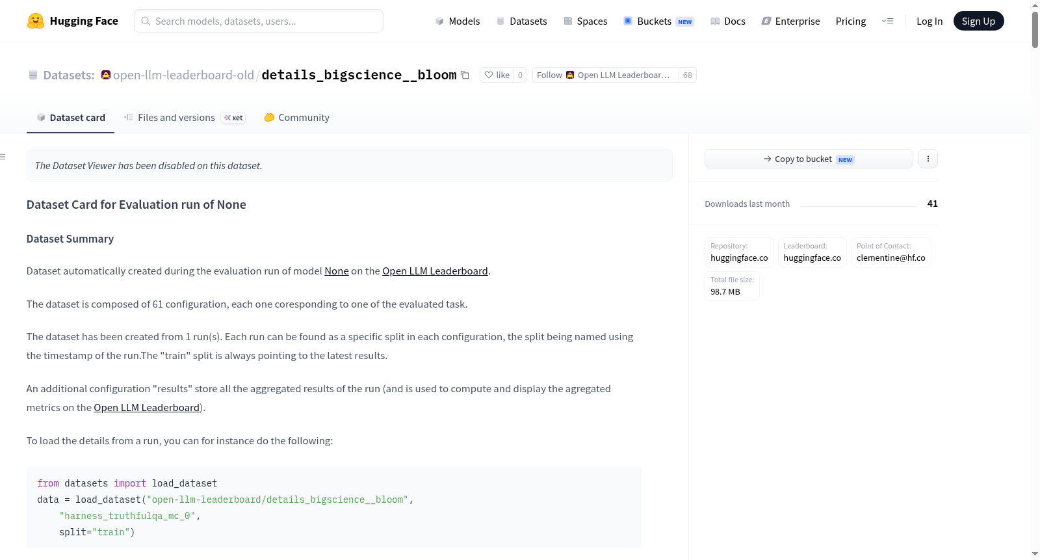This screenshot has height=560, width=1040.
Task: Click the open-llm-leaderboard-old organization avatar icon
Action: pyautogui.click(x=106, y=75)
